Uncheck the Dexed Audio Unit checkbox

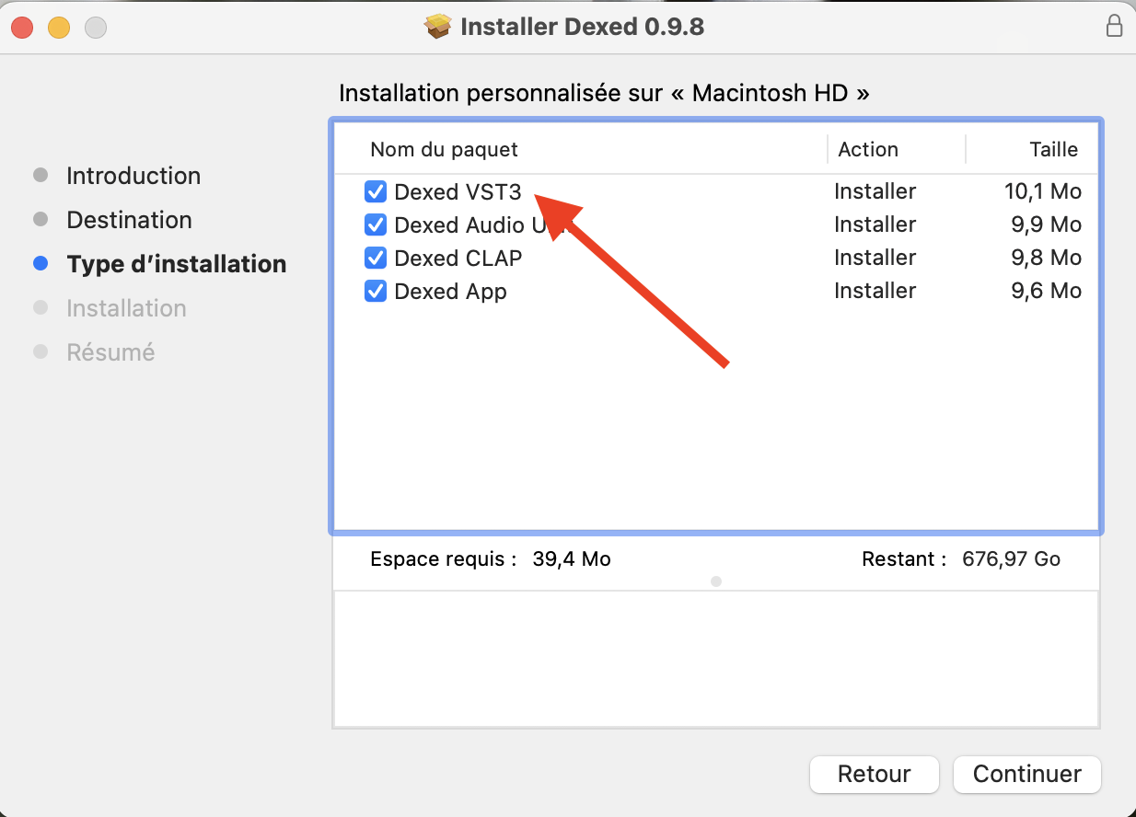click(376, 225)
